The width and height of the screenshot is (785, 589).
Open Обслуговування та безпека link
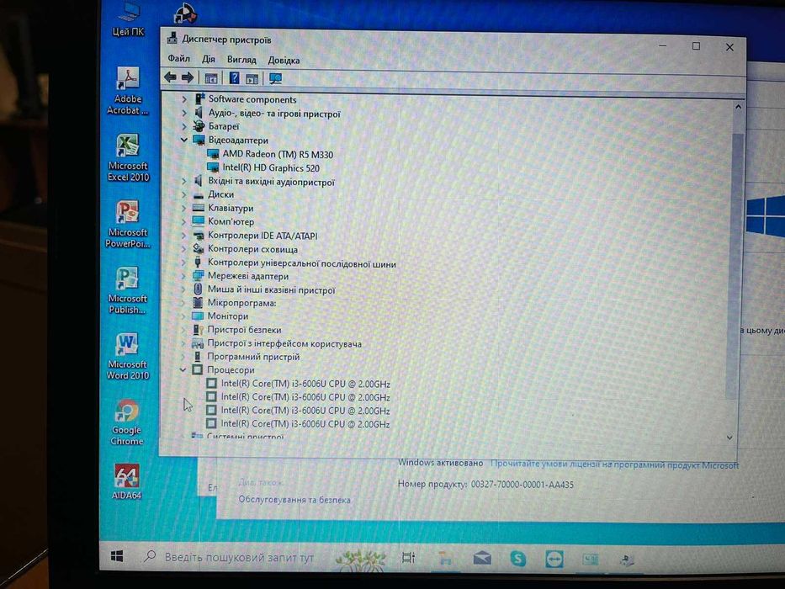click(x=294, y=499)
